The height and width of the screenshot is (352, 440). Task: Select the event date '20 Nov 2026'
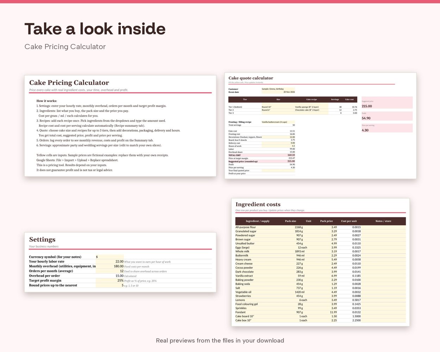[278, 92]
